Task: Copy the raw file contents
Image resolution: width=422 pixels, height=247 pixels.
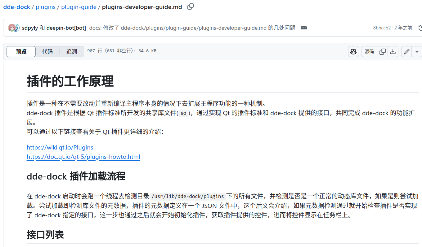Action: pyautogui.click(x=383, y=52)
